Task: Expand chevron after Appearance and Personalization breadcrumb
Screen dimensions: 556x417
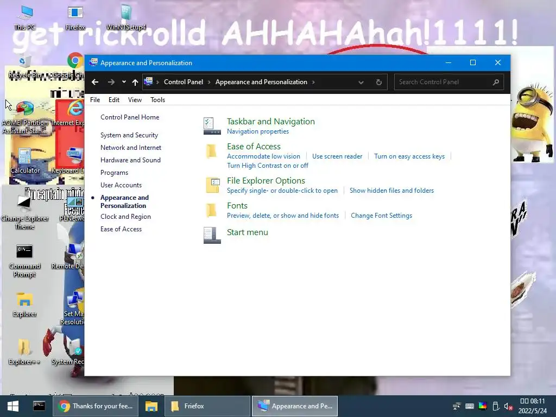Action: (x=313, y=83)
